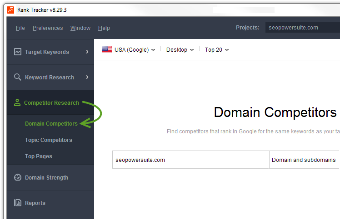Image resolution: width=340 pixels, height=219 pixels.
Task: Open the Projects selector showing seopowersuite.com
Action: tap(302, 28)
